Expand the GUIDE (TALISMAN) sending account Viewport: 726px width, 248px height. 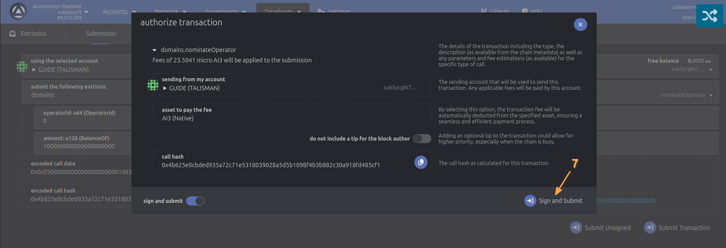coord(165,88)
